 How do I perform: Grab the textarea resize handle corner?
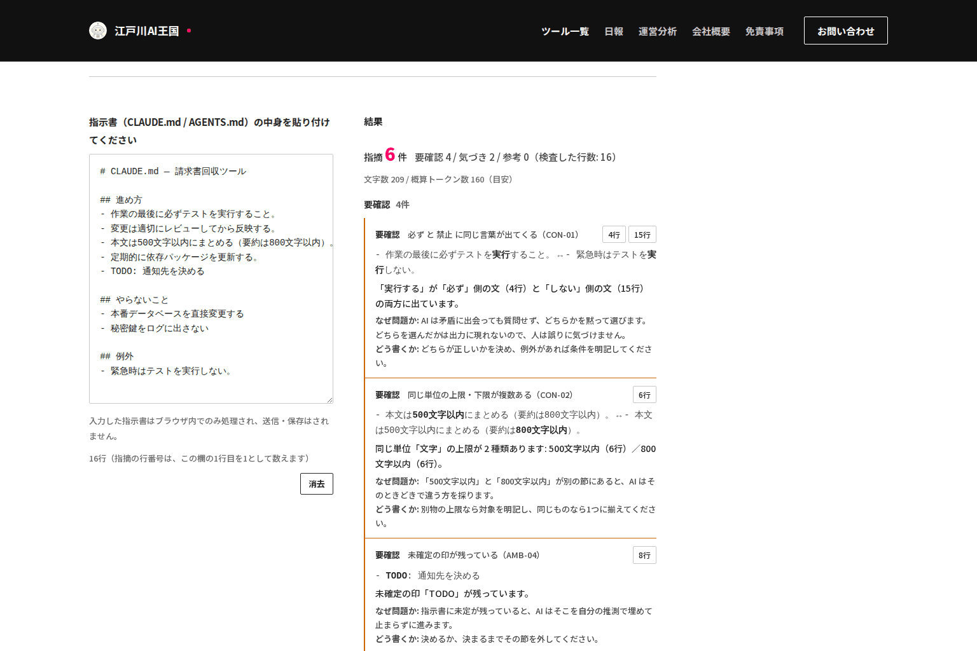[329, 400]
